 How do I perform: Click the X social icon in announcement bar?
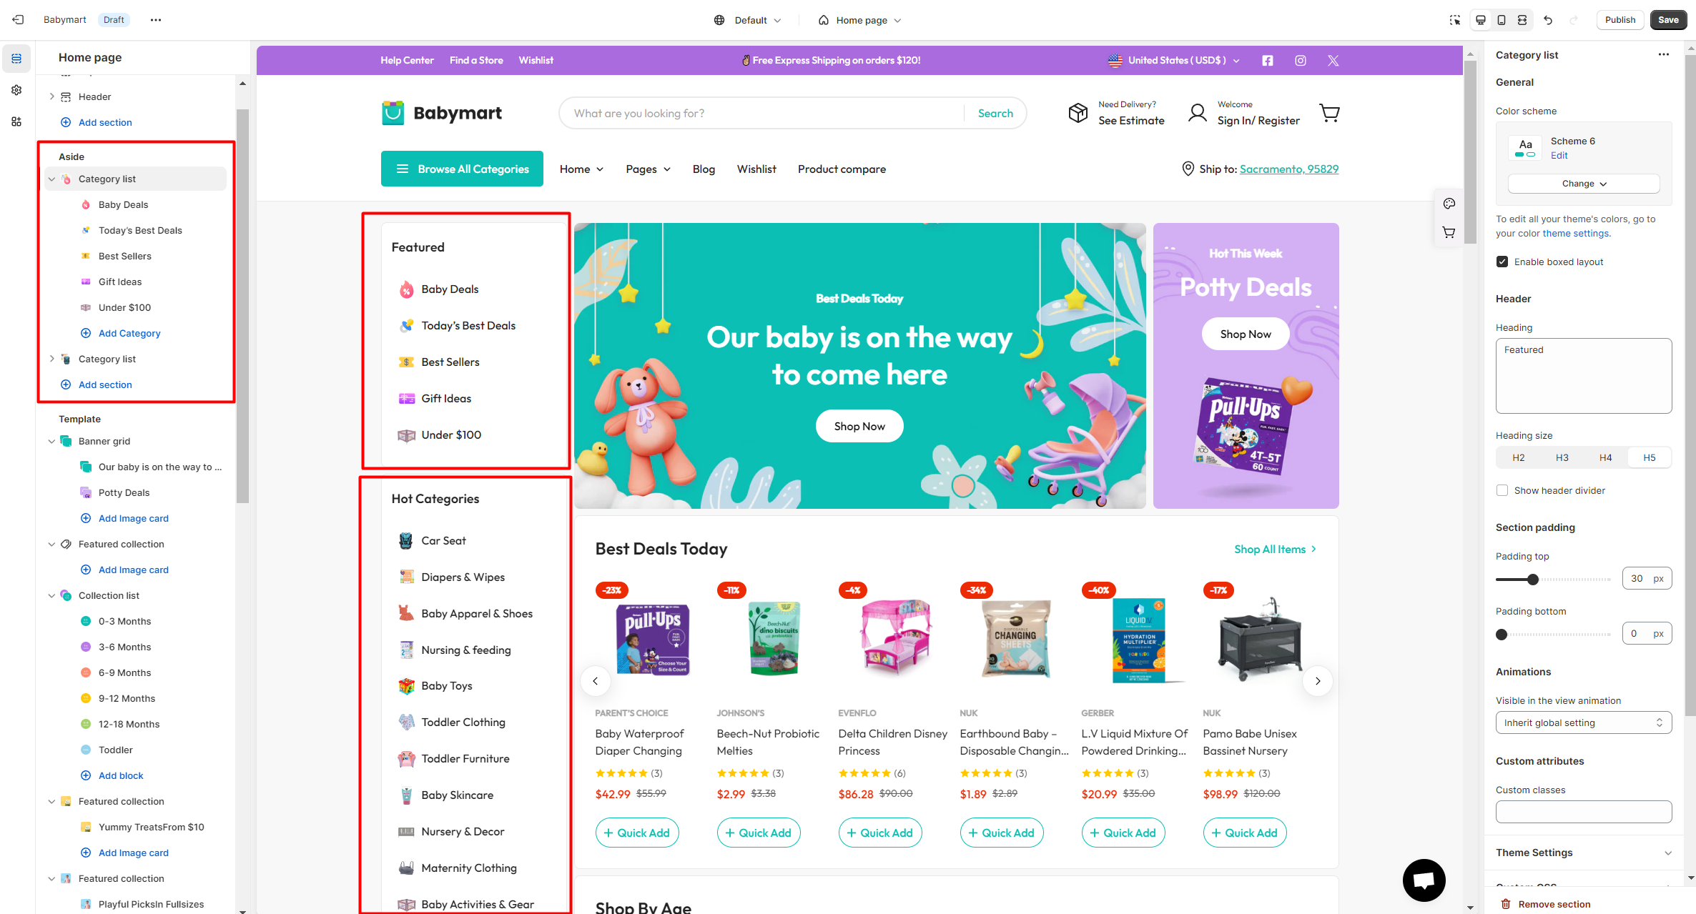pos(1333,61)
